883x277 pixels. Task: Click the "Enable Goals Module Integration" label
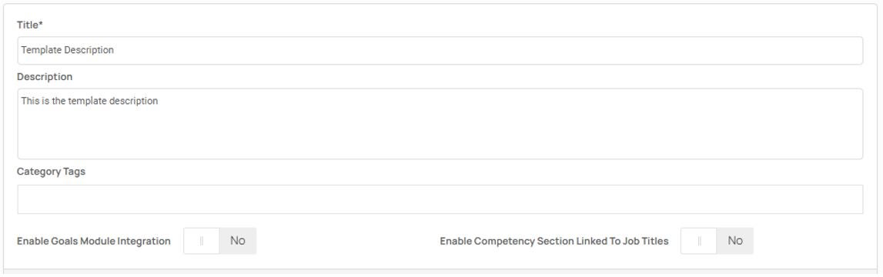93,241
